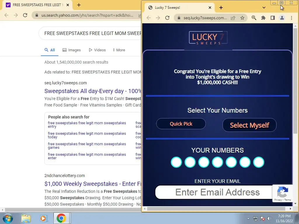The height and width of the screenshot is (224, 299).
Task: Click the Yahoo search query box
Action: point(90,33)
